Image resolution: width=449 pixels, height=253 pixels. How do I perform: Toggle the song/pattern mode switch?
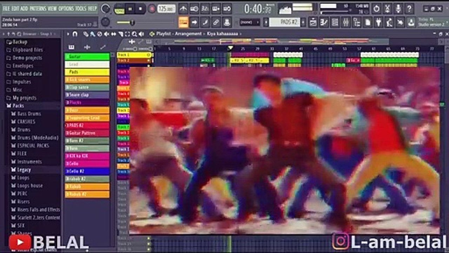click(119, 9)
